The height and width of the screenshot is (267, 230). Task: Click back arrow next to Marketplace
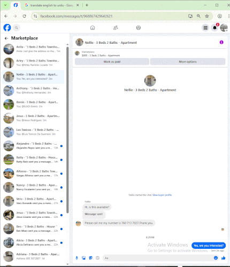coord(6,38)
